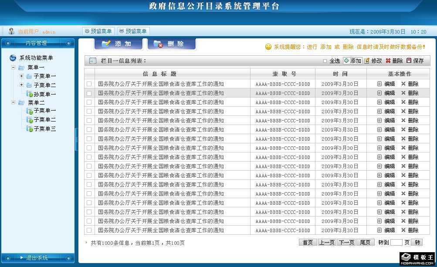Screen dimensions: 437x267
Task: Click 编辑 in the highlighted grey row
Action: point(390,93)
